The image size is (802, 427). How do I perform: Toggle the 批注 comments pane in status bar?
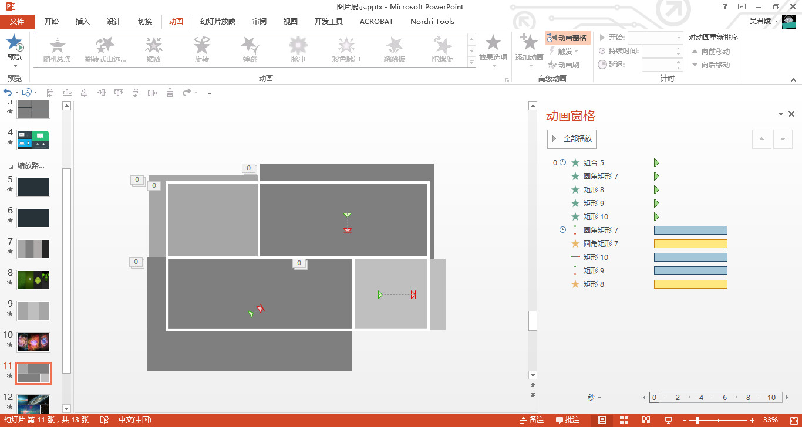567,420
